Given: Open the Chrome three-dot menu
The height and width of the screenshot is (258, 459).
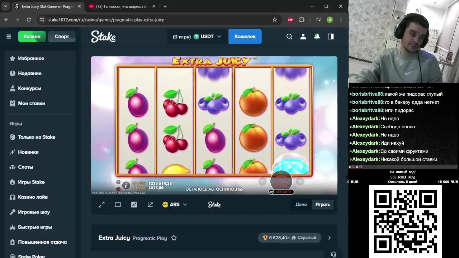Looking at the screenshot, I should (x=341, y=20).
